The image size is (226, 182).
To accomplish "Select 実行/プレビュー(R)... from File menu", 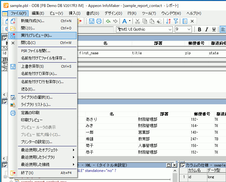I will coord(36,36).
